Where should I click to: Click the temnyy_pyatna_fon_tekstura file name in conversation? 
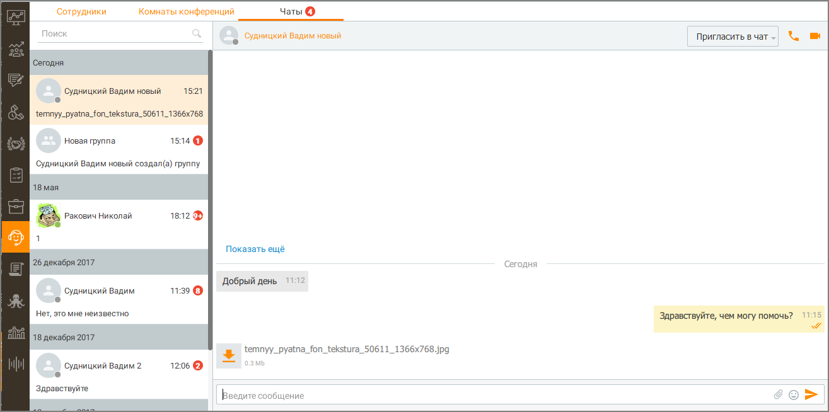(347, 349)
